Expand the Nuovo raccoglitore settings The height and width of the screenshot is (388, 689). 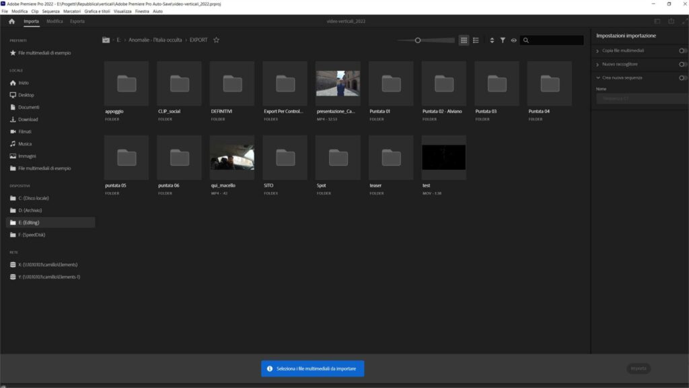click(x=598, y=64)
